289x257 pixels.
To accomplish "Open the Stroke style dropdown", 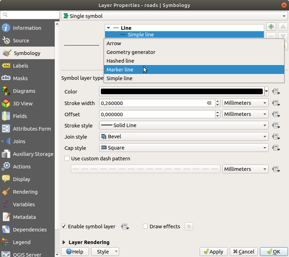I will (184, 125).
